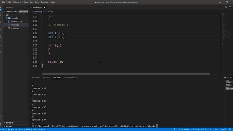Click the main() symbol in the breadcrumb
Image resolution: width=233 pixels, height=131 pixels.
(x=49, y=11)
